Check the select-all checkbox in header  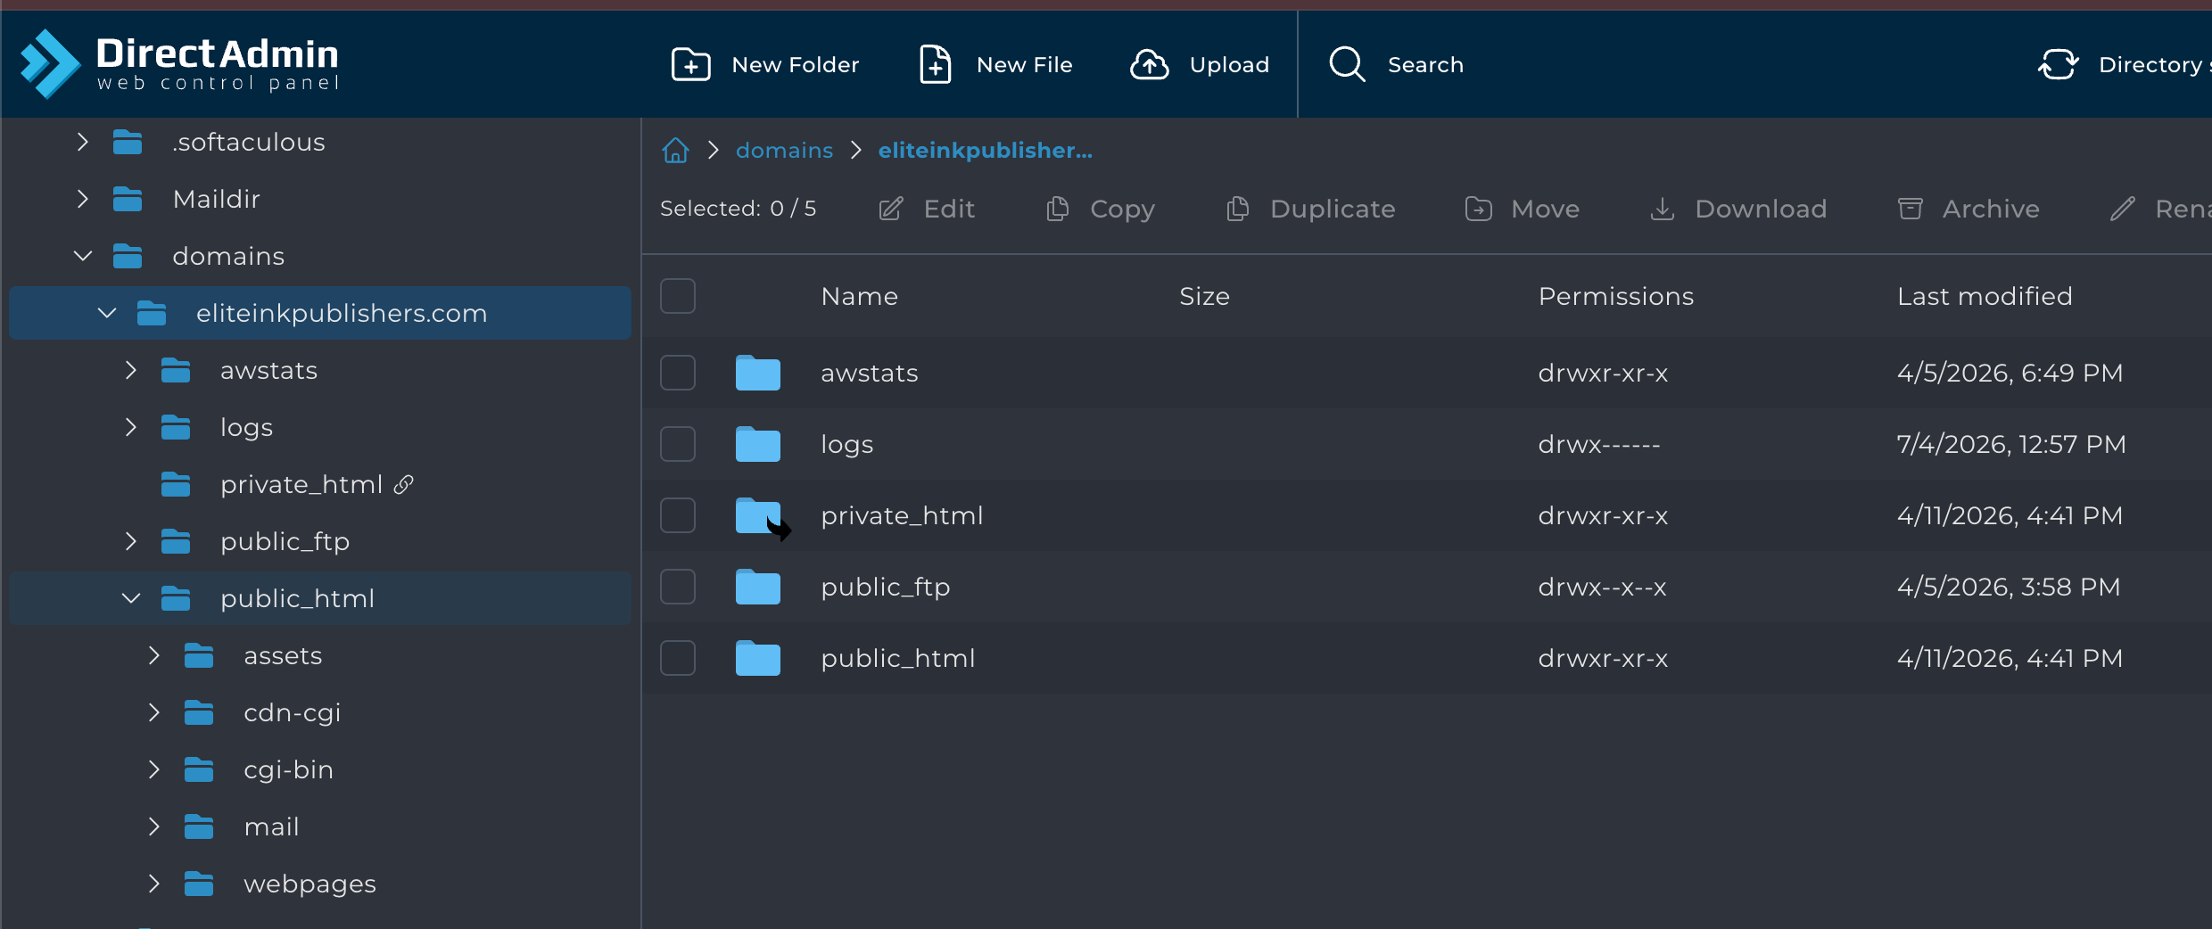[678, 296]
